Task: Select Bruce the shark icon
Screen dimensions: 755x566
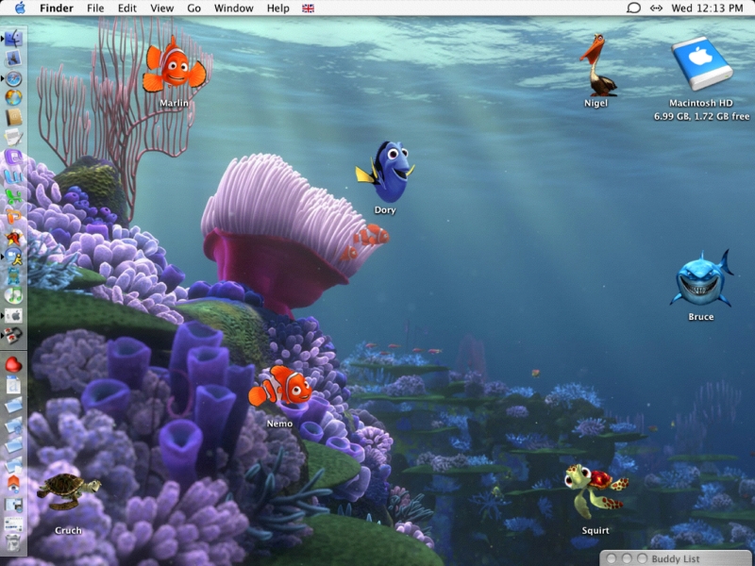Action: tap(701, 280)
